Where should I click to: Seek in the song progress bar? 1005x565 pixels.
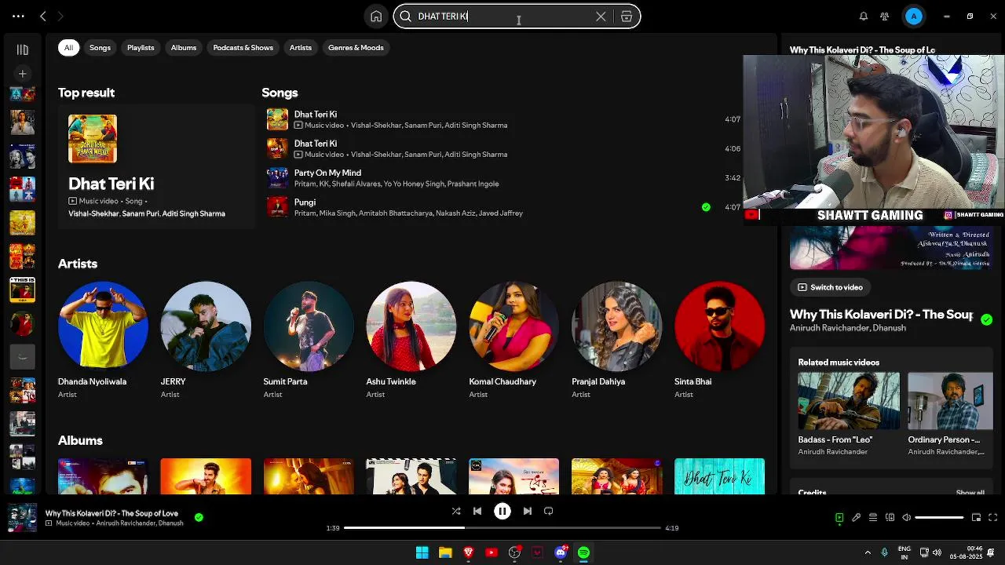point(502,528)
